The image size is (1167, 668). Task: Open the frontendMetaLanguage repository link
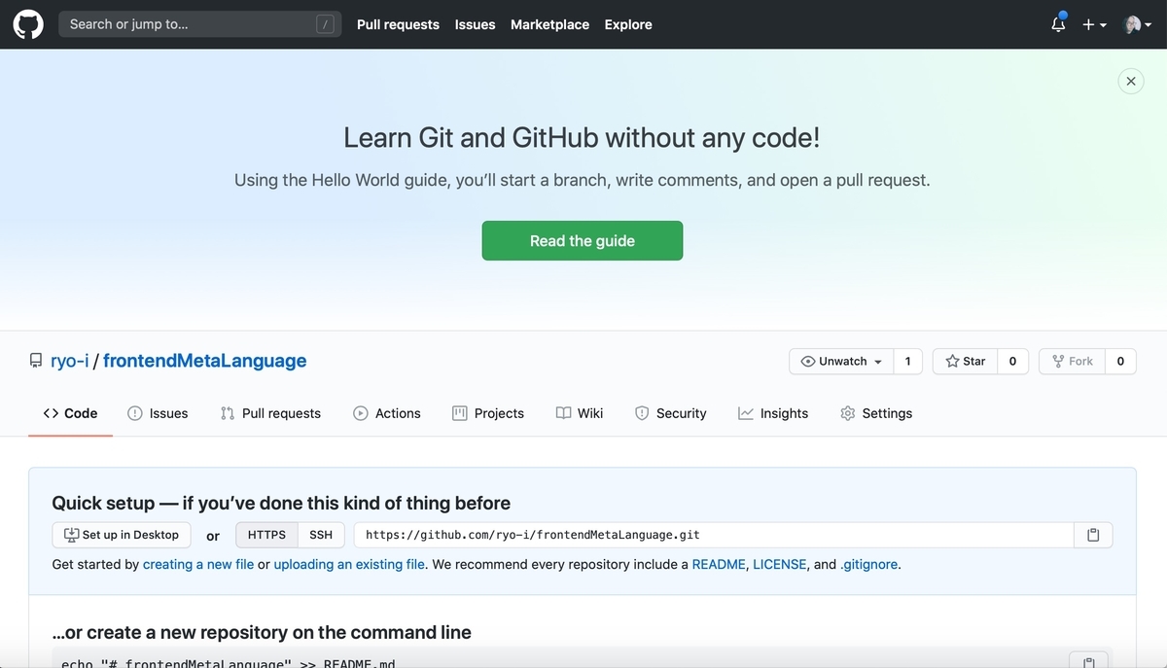[x=204, y=361]
